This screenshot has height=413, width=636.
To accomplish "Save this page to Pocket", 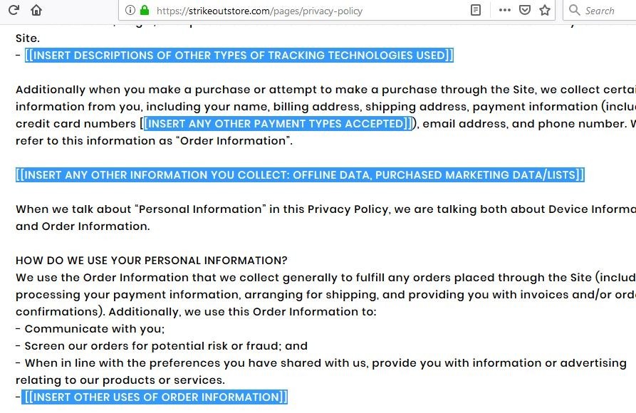I will click(525, 11).
